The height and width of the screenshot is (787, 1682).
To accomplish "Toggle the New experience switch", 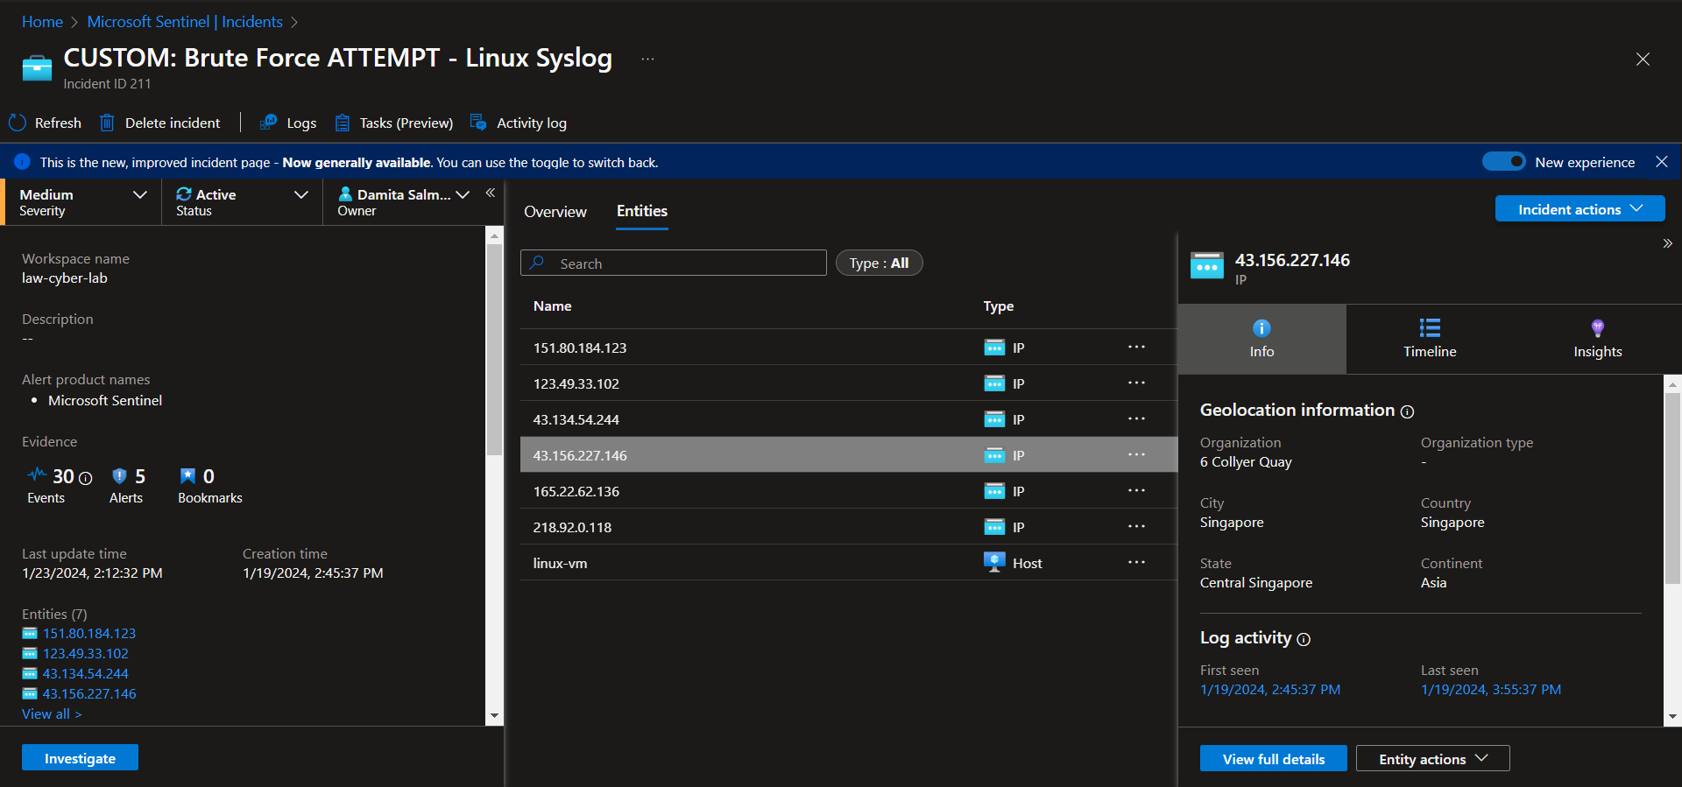I will click(1503, 162).
